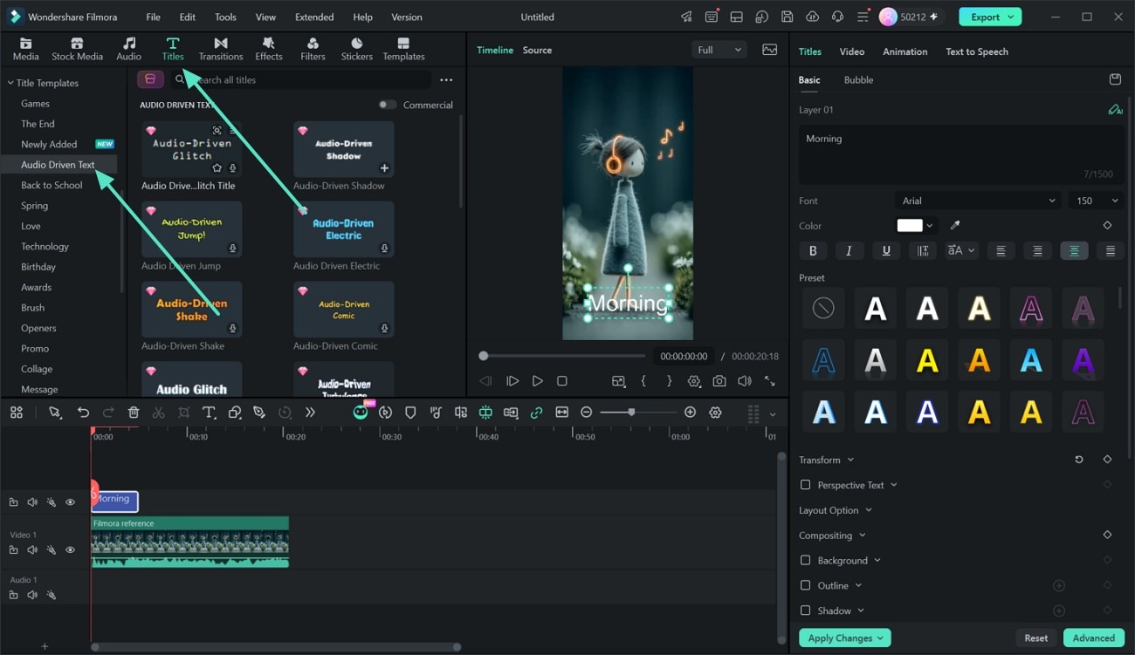Click the Reset button

(1035, 638)
